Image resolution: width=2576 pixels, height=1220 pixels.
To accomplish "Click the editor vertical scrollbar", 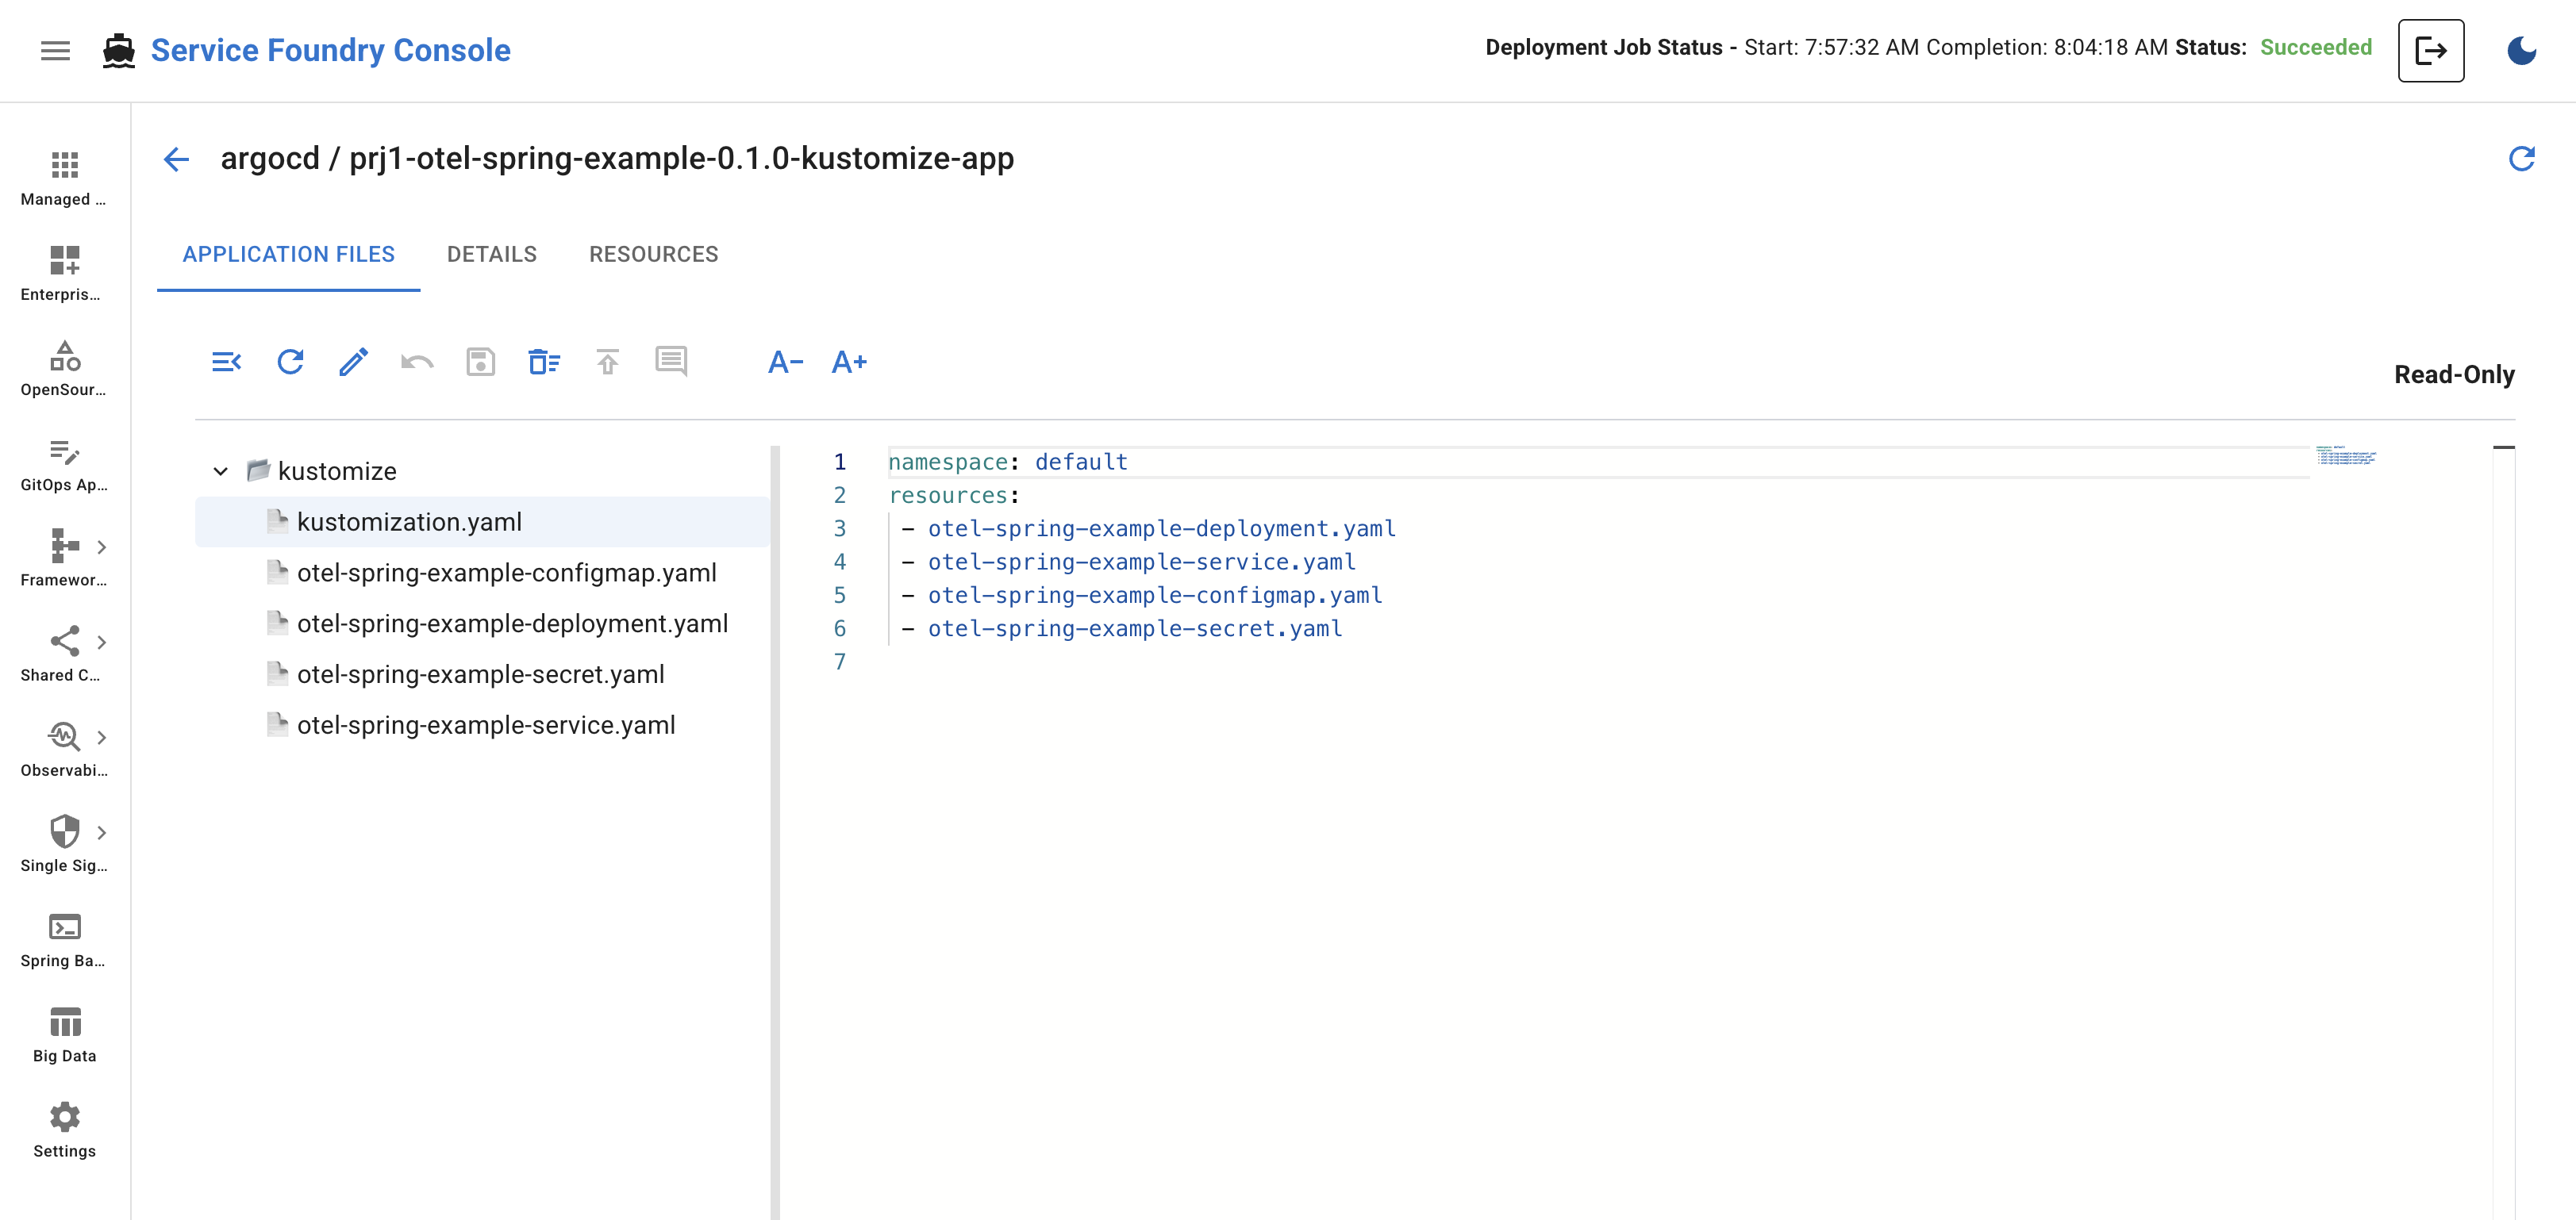I will click(x=2503, y=831).
